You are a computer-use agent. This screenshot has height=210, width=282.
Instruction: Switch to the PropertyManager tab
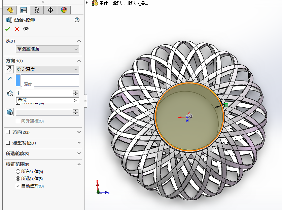pos(24,10)
